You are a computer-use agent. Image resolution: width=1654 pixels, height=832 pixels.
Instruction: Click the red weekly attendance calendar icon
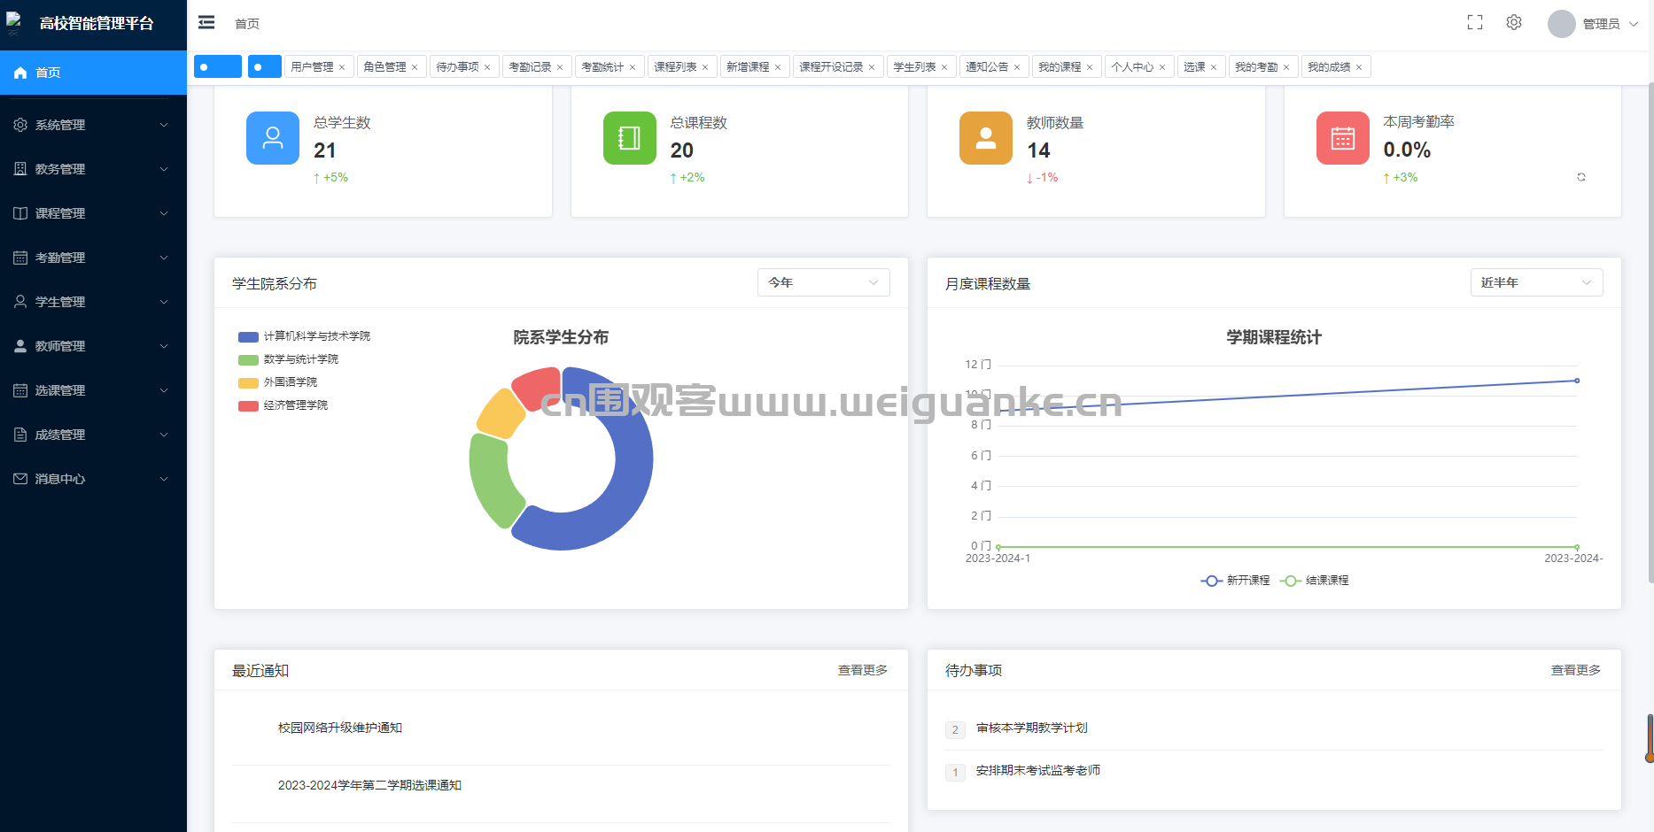tap(1342, 138)
